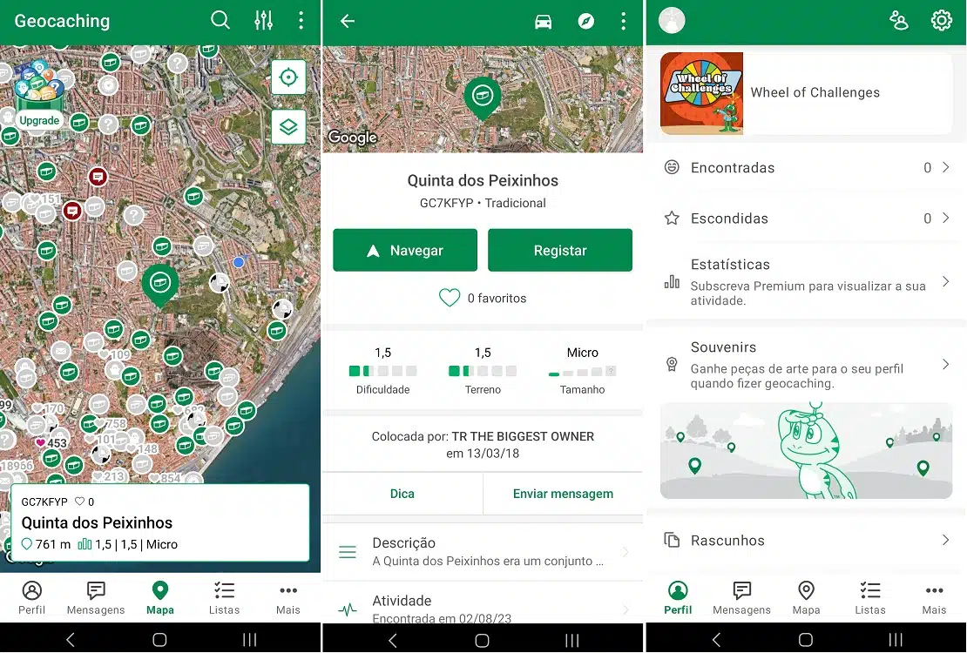Open Listas tab on map screen
The height and width of the screenshot is (653, 967).
point(224,598)
